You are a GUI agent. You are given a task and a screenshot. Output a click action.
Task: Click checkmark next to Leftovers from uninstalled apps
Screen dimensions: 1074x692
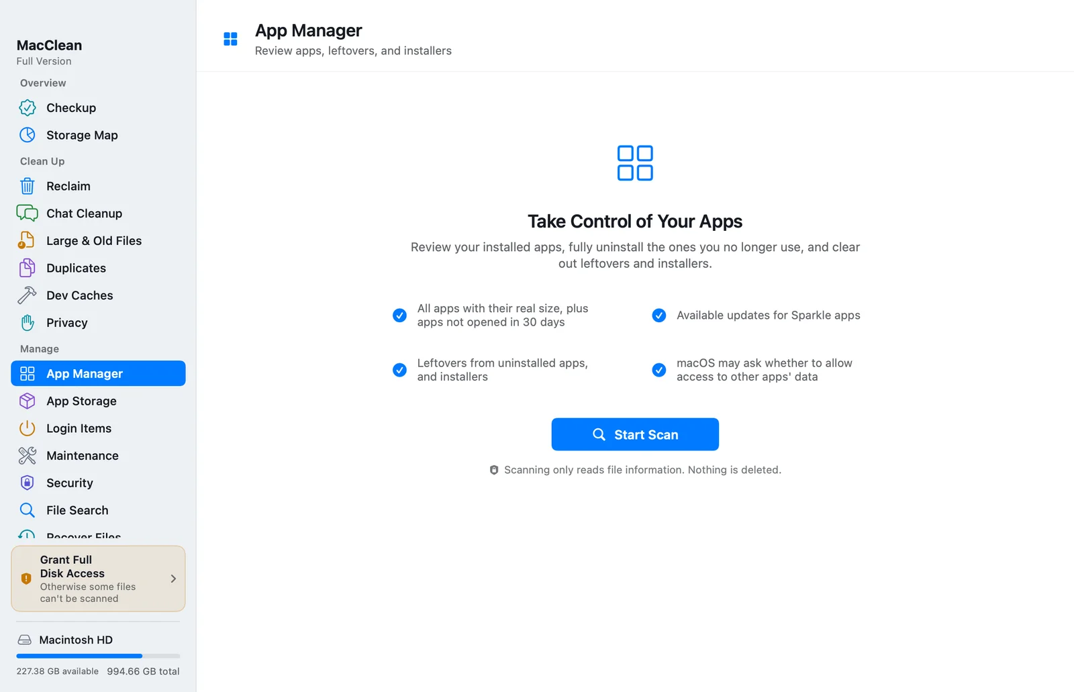(399, 370)
